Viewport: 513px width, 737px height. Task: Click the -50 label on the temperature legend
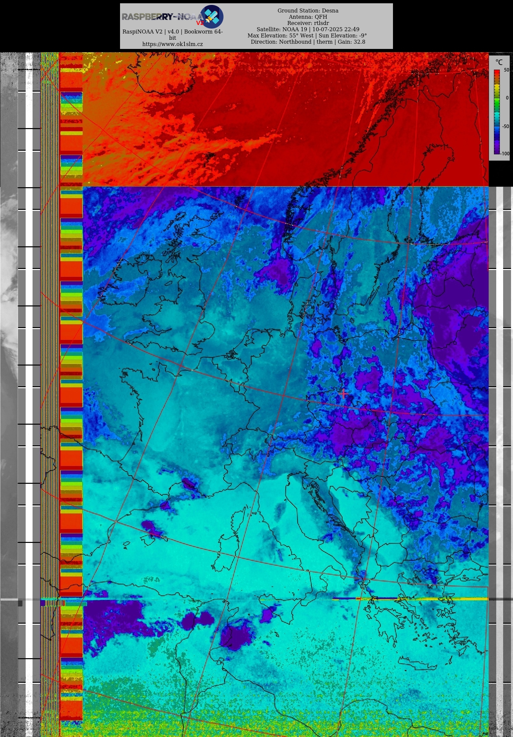pyautogui.click(x=505, y=126)
